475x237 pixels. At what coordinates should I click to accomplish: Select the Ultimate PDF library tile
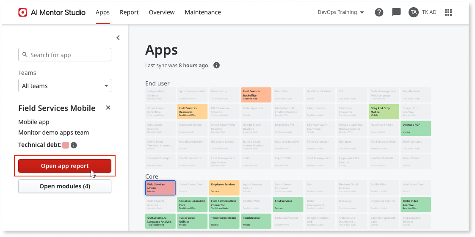(x=416, y=128)
